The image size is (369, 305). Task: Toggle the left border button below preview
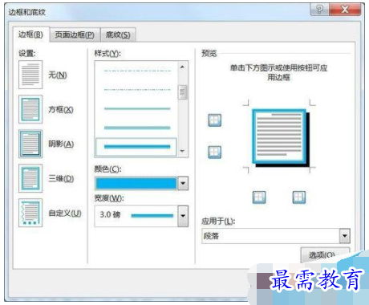coord(259,197)
